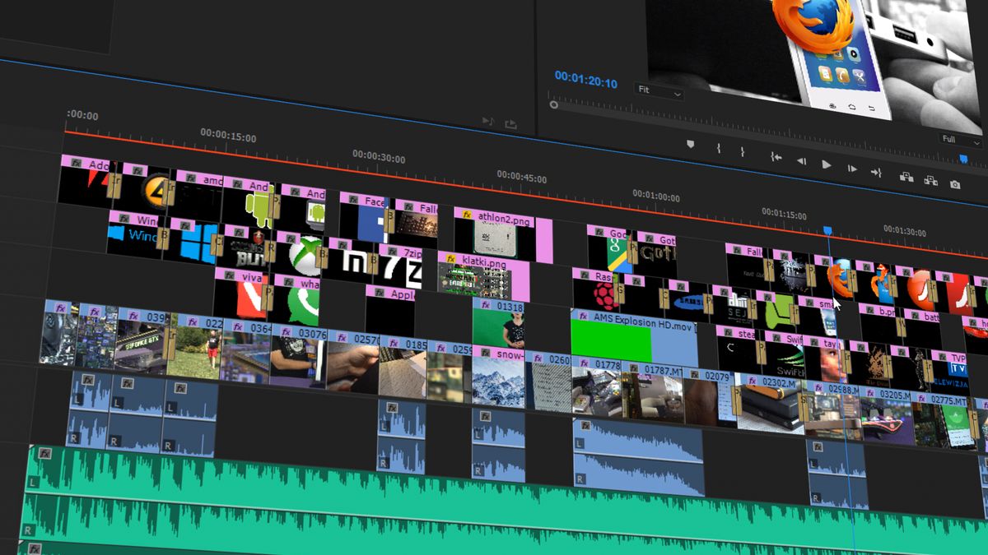
Task: Select the snow mountain video clip
Action: pyautogui.click(x=498, y=377)
